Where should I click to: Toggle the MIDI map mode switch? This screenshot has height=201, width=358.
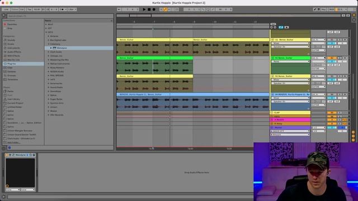tap(332, 9)
